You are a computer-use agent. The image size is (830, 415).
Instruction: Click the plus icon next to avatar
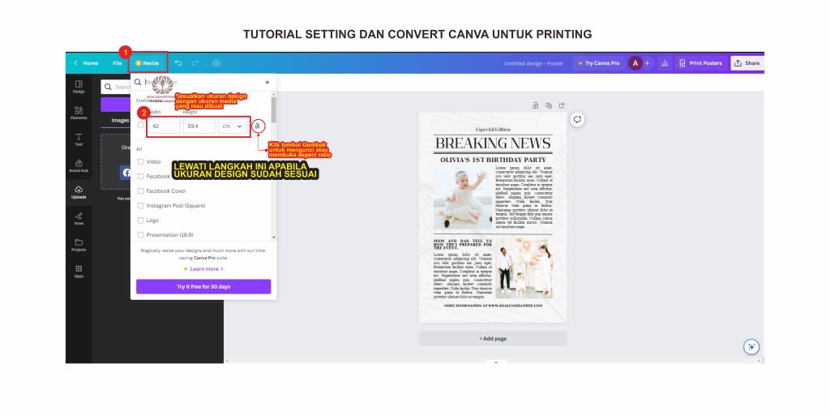(x=647, y=63)
